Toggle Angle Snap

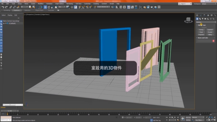[x=83, y=7]
